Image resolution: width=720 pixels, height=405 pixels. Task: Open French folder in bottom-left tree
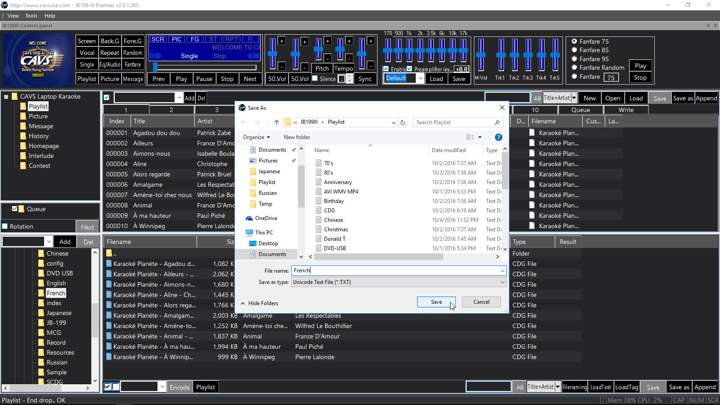[56, 293]
